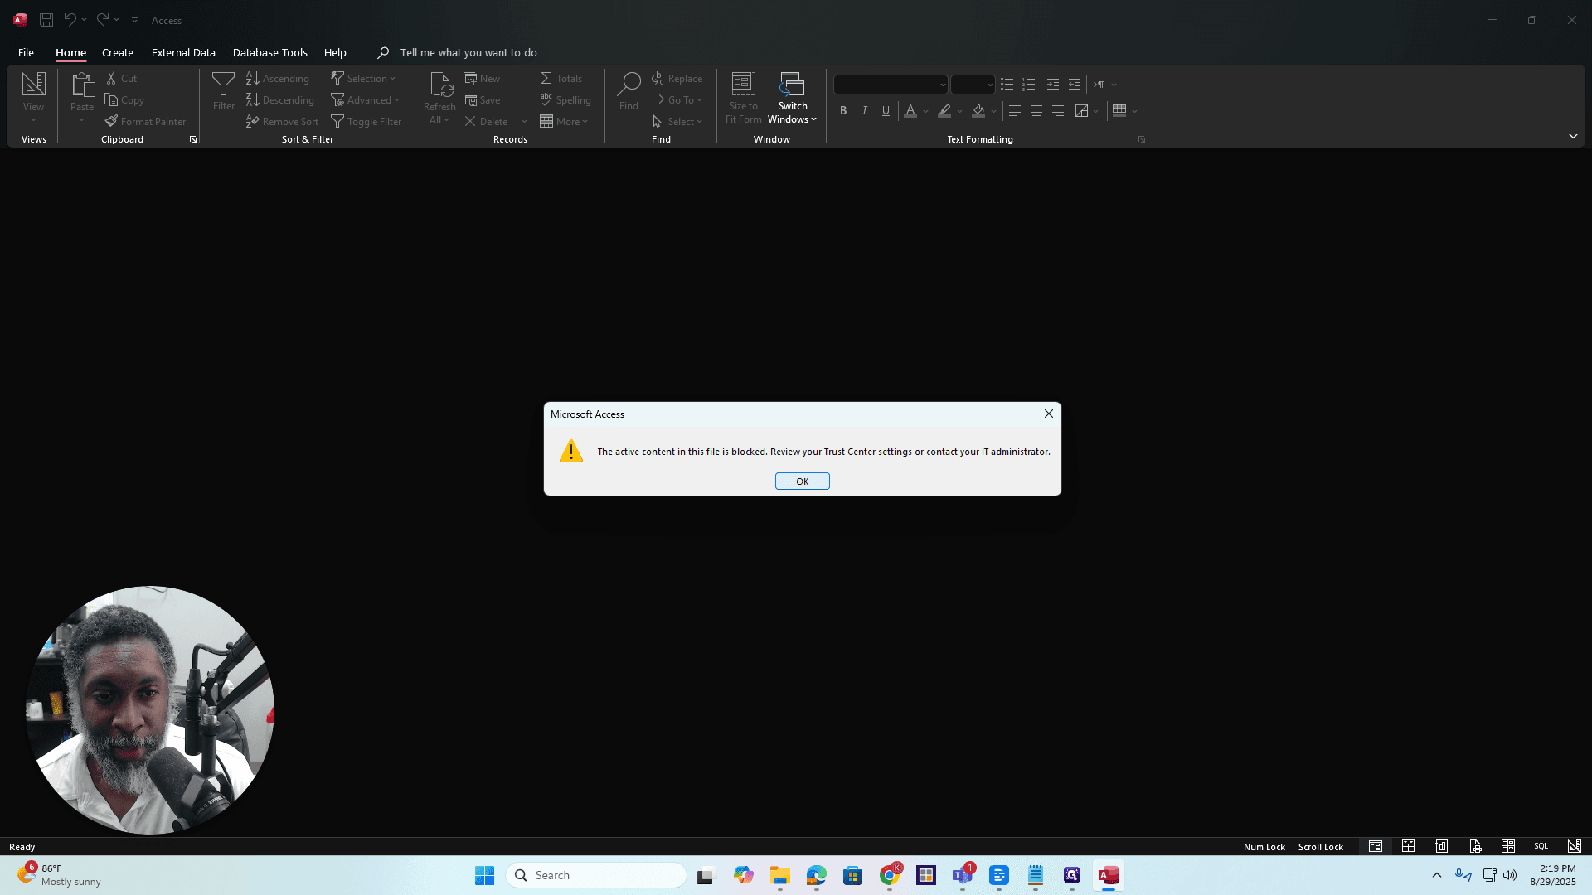Click OK in the Microsoft Access dialog

click(802, 481)
